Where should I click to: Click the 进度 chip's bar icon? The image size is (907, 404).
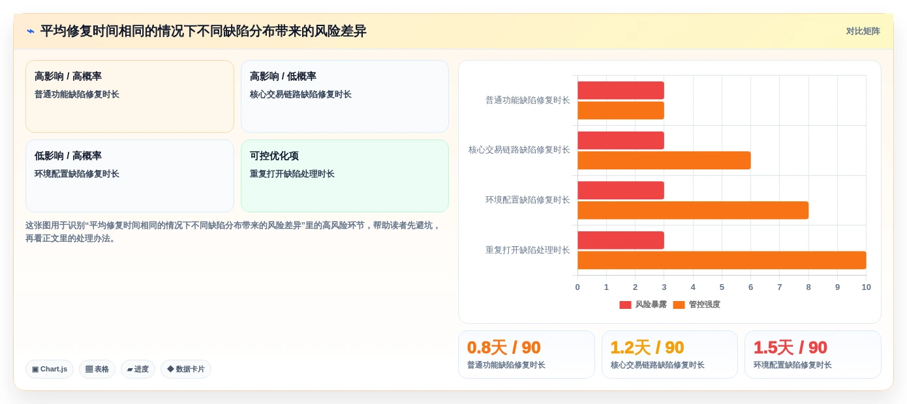coord(130,369)
